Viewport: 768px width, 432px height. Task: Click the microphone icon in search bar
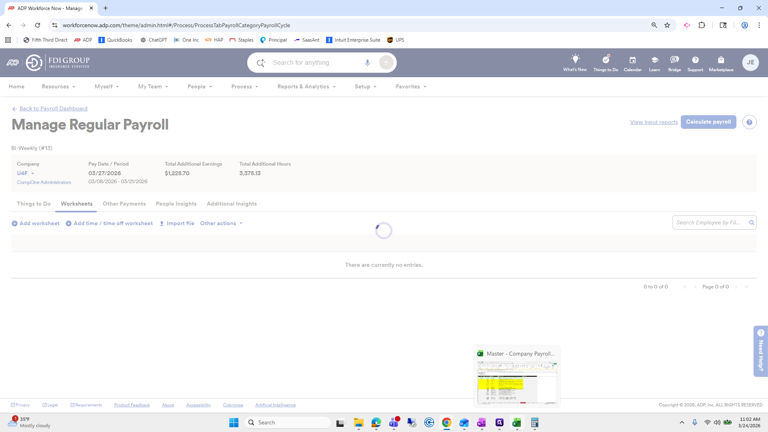coord(367,63)
